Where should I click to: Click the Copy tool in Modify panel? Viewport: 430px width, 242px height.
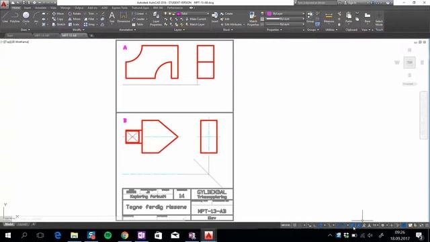[x=58, y=19]
